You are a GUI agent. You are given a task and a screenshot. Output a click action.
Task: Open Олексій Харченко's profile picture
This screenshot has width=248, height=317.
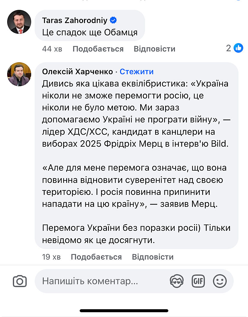pyautogui.click(x=19, y=74)
